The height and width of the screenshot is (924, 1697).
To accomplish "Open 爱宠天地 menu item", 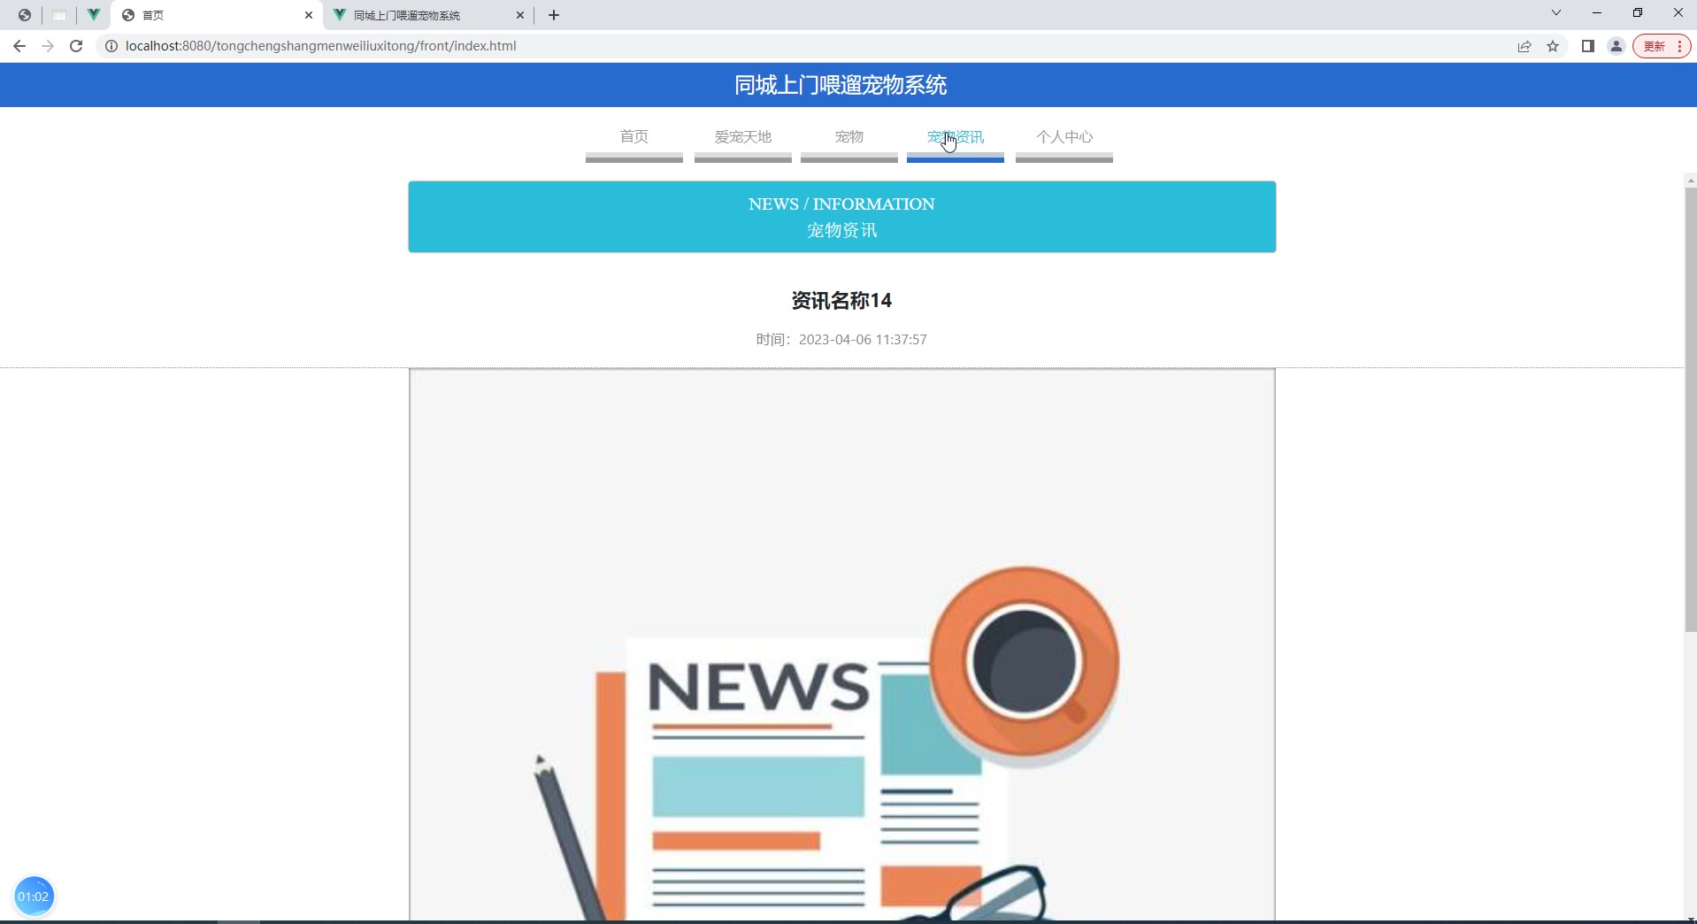I will [743, 137].
